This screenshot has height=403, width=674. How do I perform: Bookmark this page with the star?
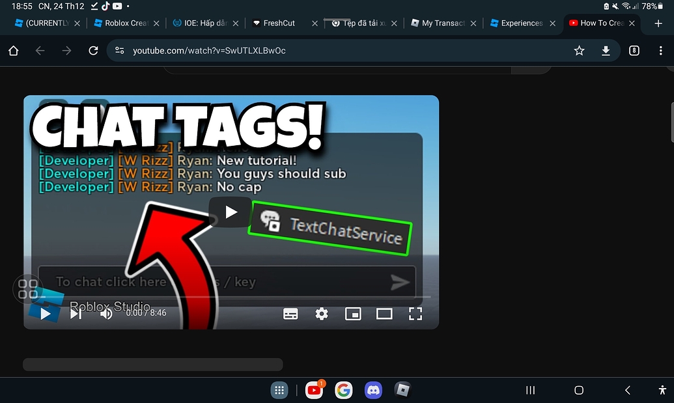coord(579,51)
